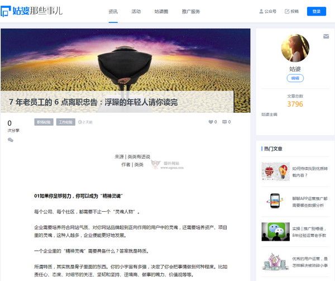Click the 公众号 user icon
The image size is (335, 281).
tap(261, 11)
